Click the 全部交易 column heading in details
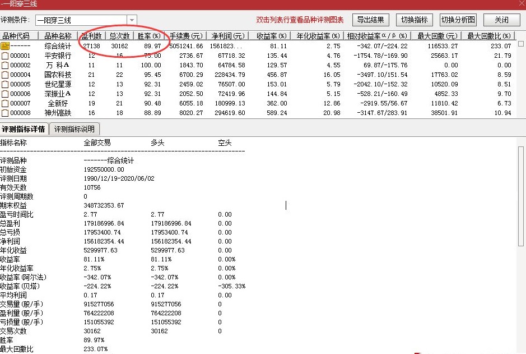Screen dimensions: 526x354 click(x=97, y=142)
